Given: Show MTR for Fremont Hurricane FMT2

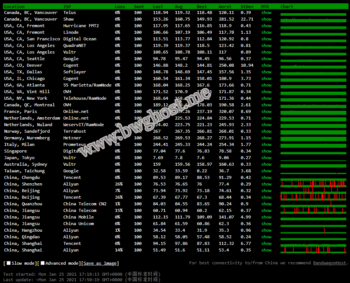Looking at the screenshot, I should 267,26.
